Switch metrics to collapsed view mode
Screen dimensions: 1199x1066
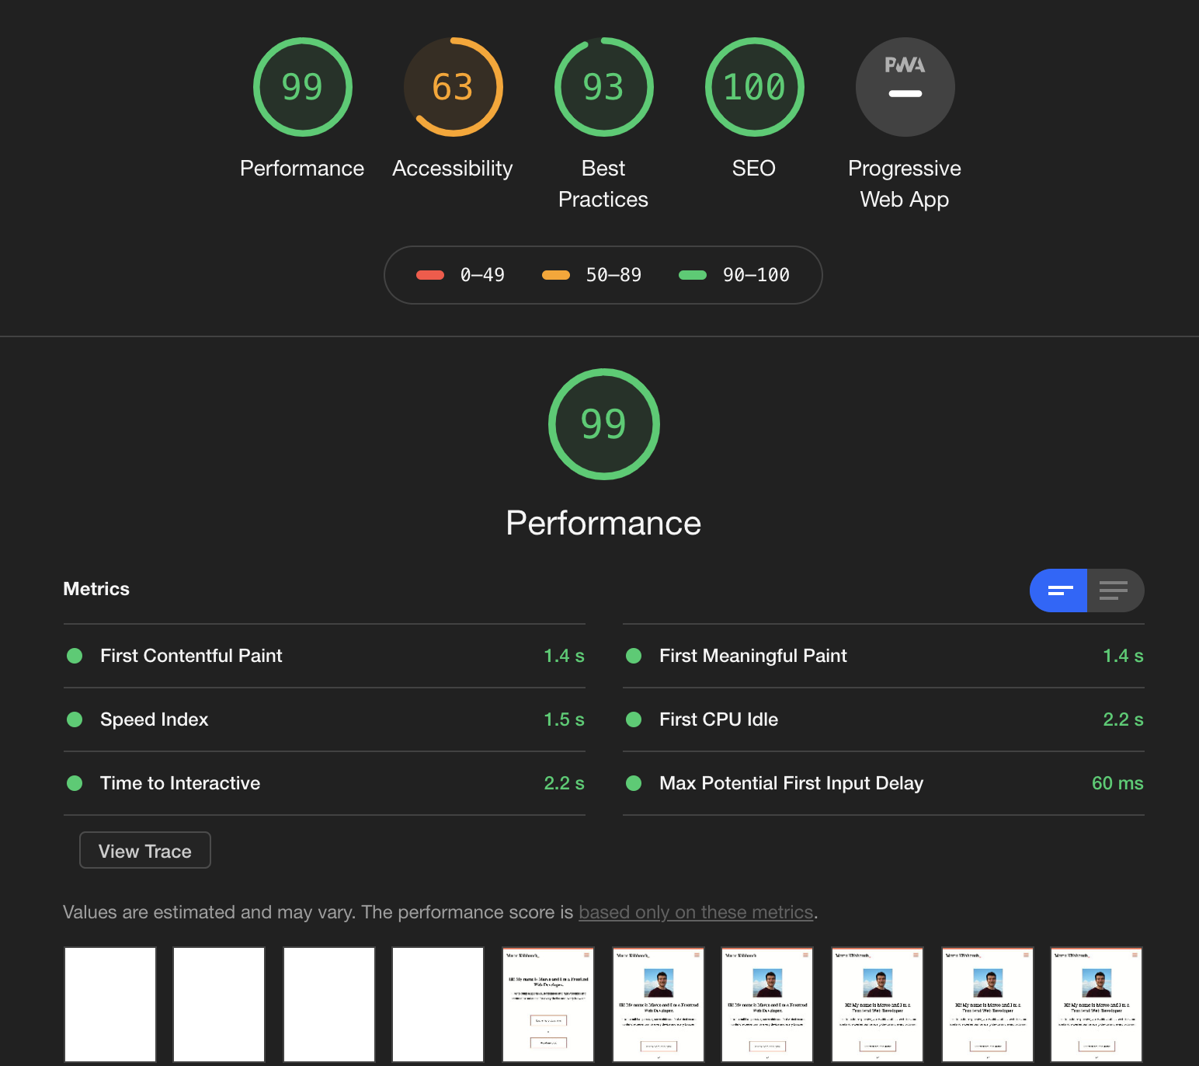point(1058,590)
